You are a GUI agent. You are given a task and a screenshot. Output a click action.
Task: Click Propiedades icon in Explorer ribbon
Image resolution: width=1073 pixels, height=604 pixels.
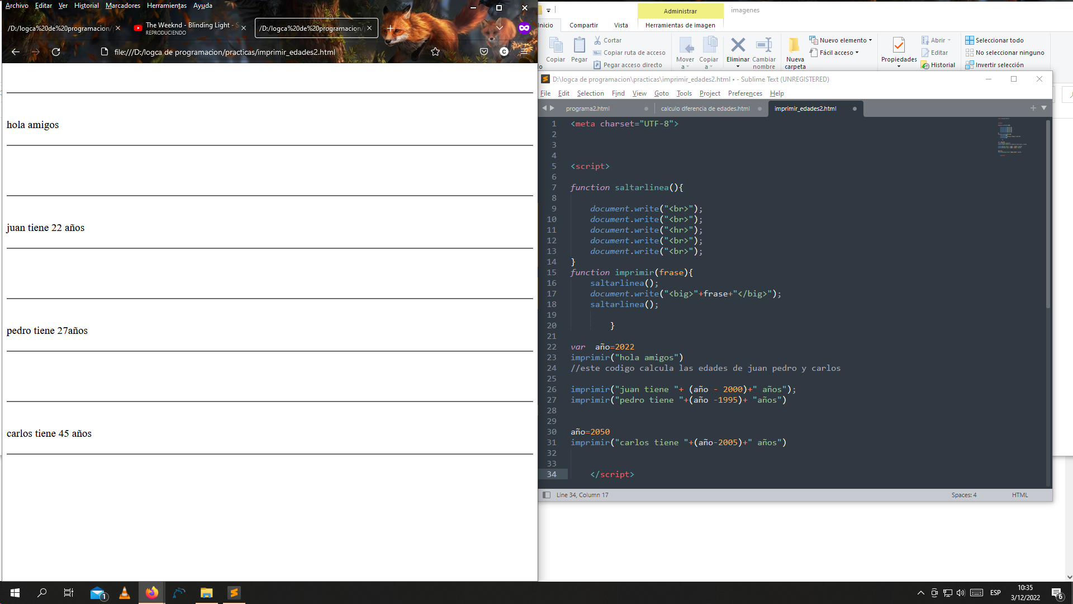pos(899,45)
